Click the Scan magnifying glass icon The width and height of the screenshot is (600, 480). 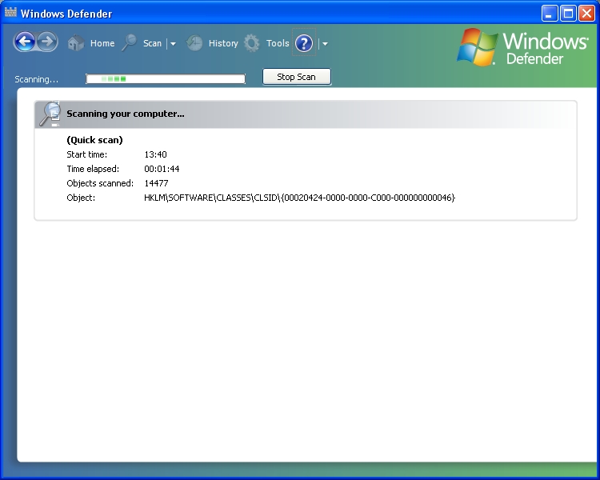(x=129, y=43)
